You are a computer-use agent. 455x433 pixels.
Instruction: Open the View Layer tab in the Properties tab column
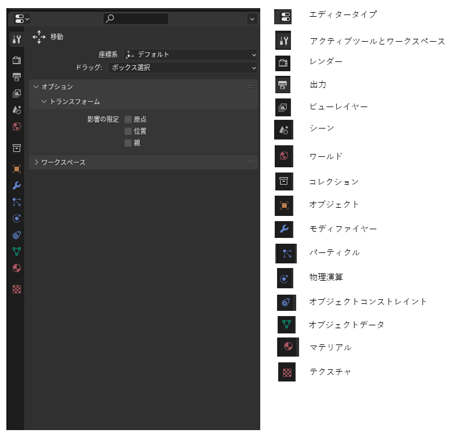[17, 93]
